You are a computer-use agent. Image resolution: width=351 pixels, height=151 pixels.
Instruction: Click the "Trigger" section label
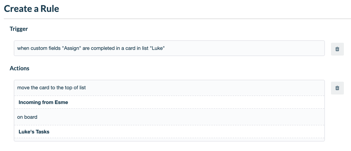(19, 29)
